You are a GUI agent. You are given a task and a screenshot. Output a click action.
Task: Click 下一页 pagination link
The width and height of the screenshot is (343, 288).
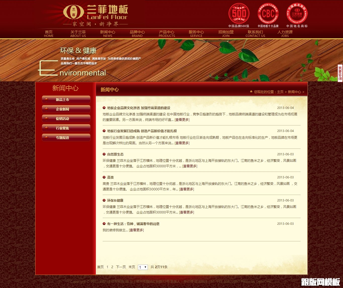tap(121, 267)
